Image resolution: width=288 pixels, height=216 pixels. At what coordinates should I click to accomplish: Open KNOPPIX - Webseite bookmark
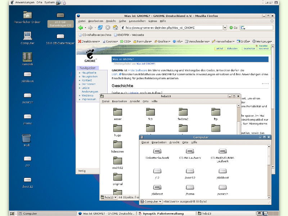[129, 35]
